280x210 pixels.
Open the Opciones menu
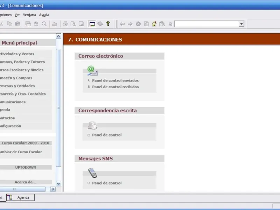point(6,15)
